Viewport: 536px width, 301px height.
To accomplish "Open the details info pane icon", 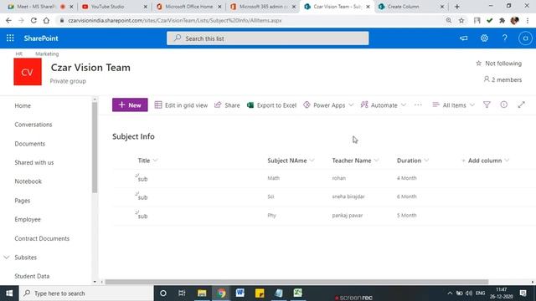I will point(504,105).
